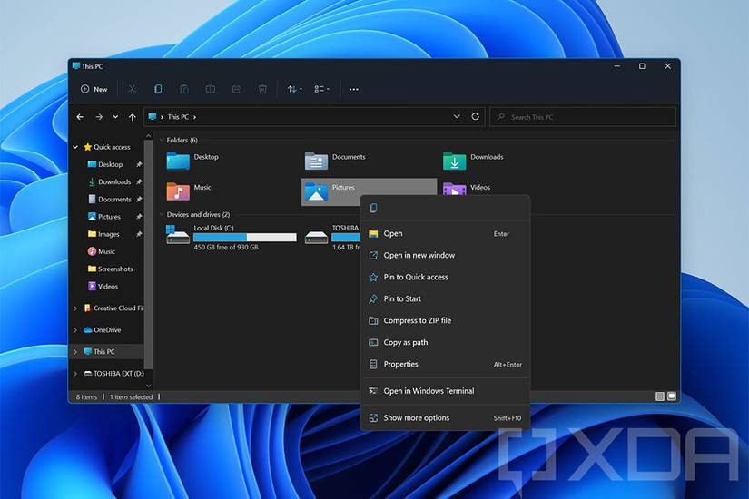Image resolution: width=749 pixels, height=499 pixels.
Task: Expand the OneDrive tree node
Action: [75, 330]
